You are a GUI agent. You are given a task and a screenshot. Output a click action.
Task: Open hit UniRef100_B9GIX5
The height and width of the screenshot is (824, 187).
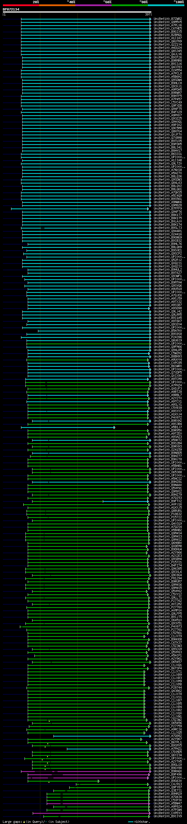pos(168,32)
